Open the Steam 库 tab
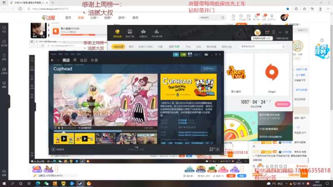Screen dimensions: 333x187 [75, 60]
